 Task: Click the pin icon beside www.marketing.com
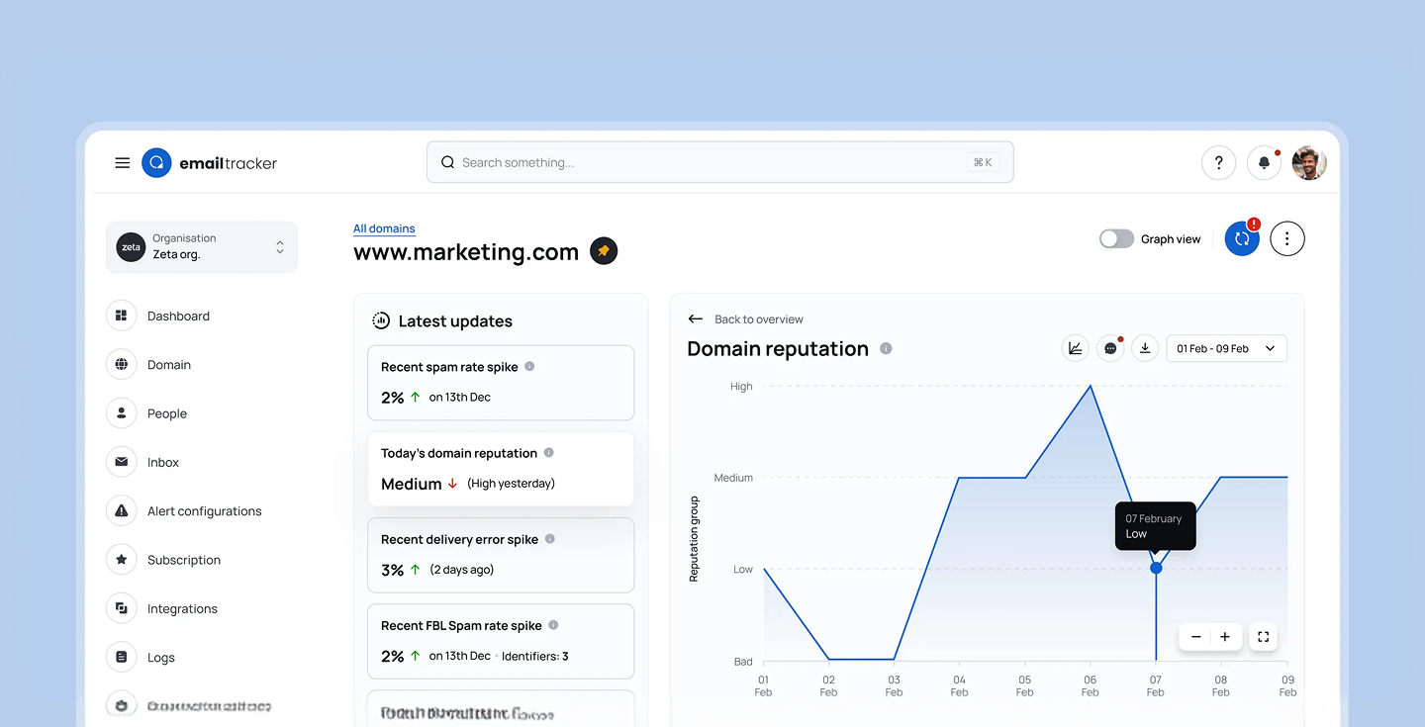click(604, 251)
